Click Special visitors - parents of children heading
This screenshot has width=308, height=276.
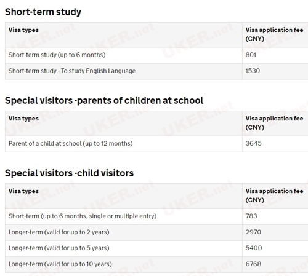pyautogui.click(x=104, y=101)
